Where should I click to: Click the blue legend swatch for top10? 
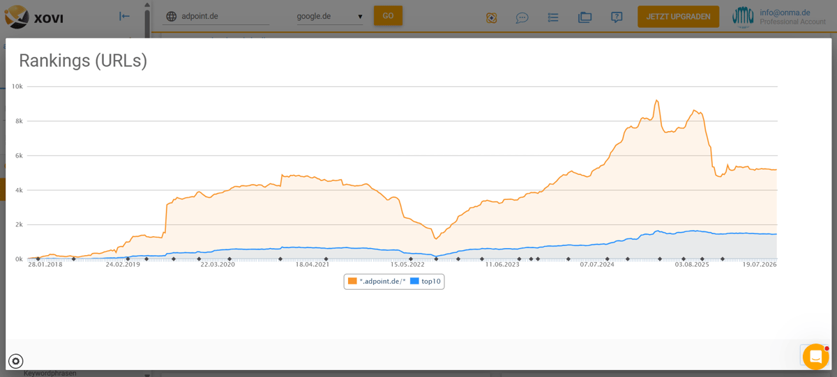[414, 282]
